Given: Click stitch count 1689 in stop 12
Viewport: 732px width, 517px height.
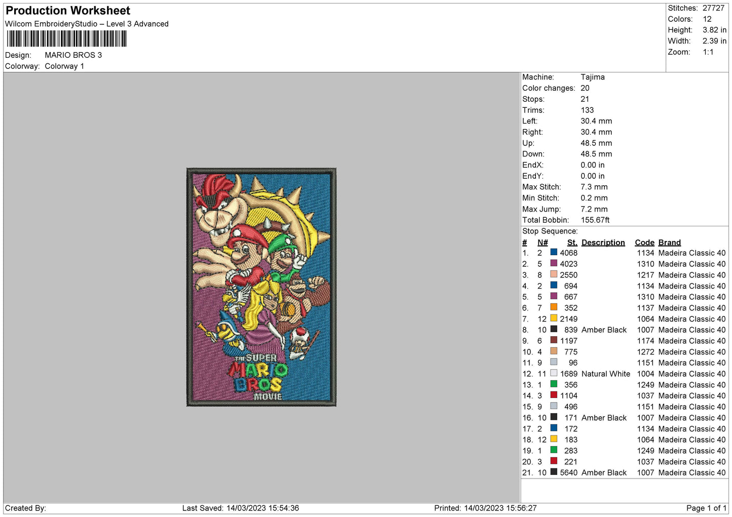Looking at the screenshot, I should [568, 374].
